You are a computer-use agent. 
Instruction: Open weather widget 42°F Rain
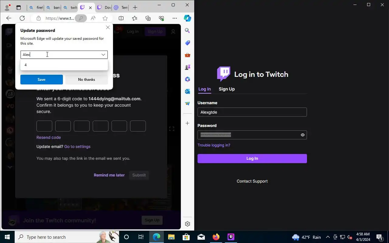click(x=306, y=237)
